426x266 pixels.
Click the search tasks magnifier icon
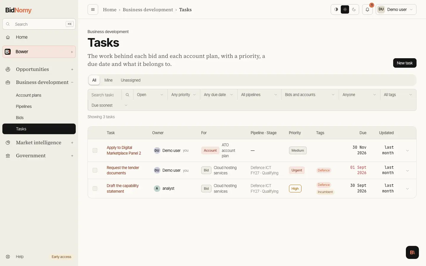pos(127,95)
